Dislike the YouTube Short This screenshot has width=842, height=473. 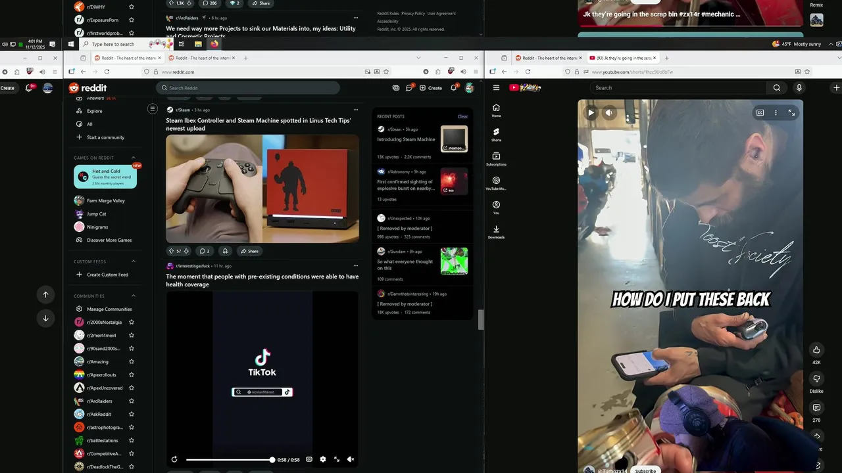816,379
